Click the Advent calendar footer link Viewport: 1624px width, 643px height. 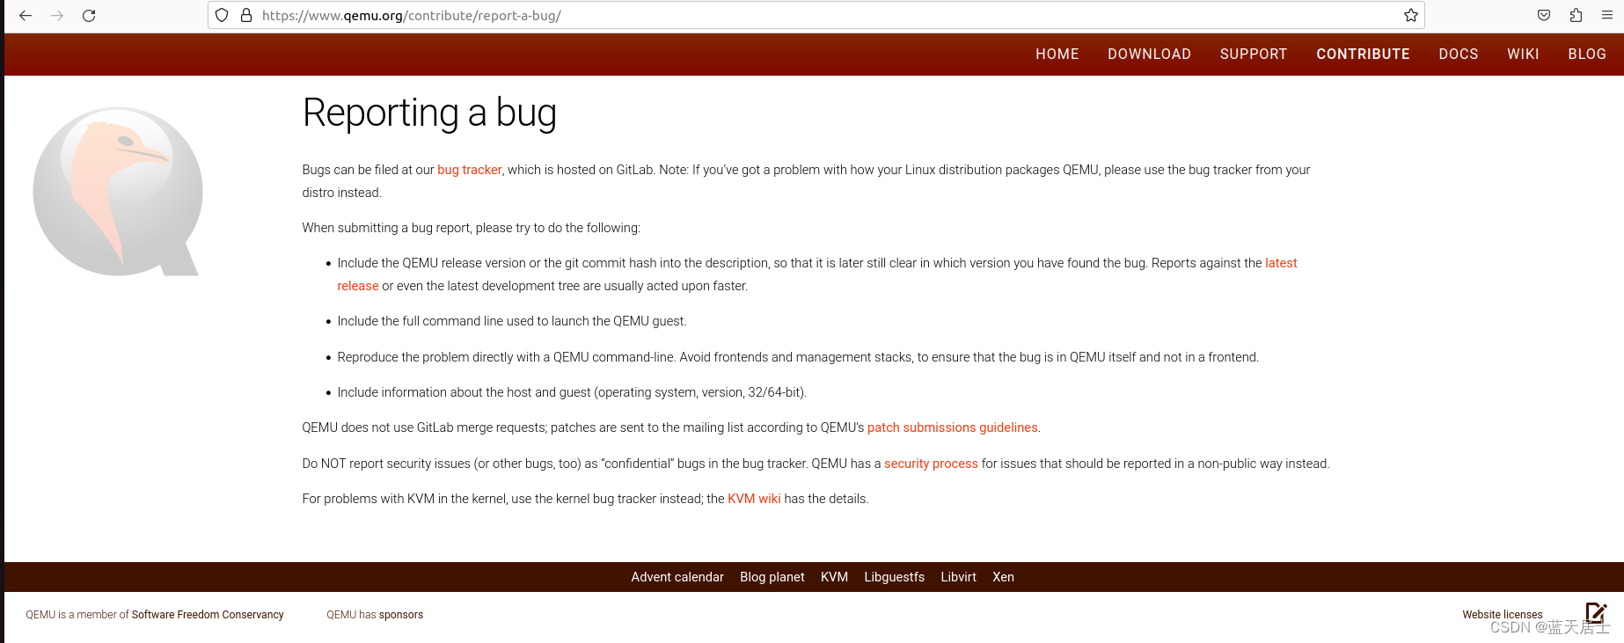[677, 577]
